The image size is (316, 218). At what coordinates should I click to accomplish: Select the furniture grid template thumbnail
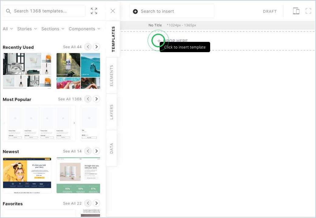(x=27, y=71)
